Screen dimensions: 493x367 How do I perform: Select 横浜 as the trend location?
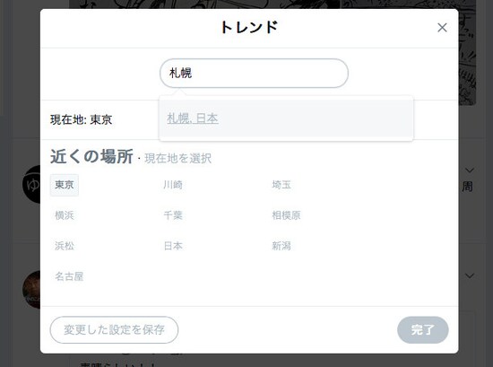(65, 215)
